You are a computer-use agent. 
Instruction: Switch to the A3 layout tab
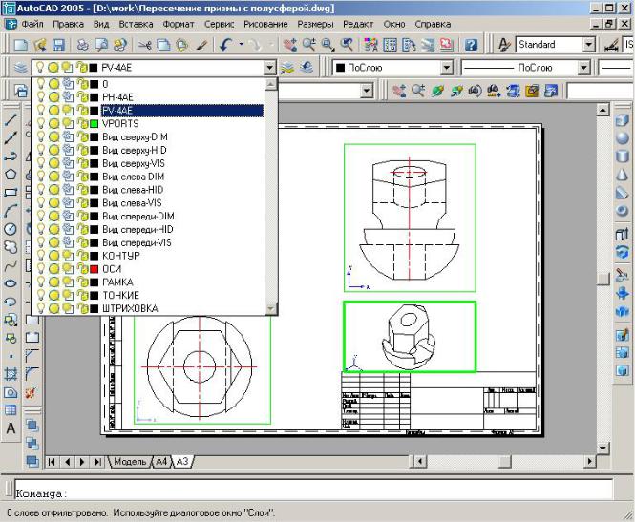point(182,461)
